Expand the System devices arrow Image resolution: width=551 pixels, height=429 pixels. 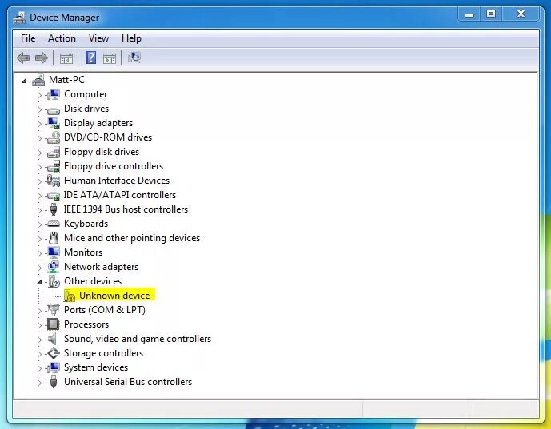[39, 368]
